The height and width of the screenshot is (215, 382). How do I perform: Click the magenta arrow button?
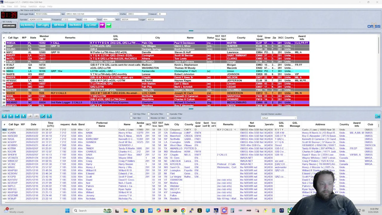[x=102, y=25]
